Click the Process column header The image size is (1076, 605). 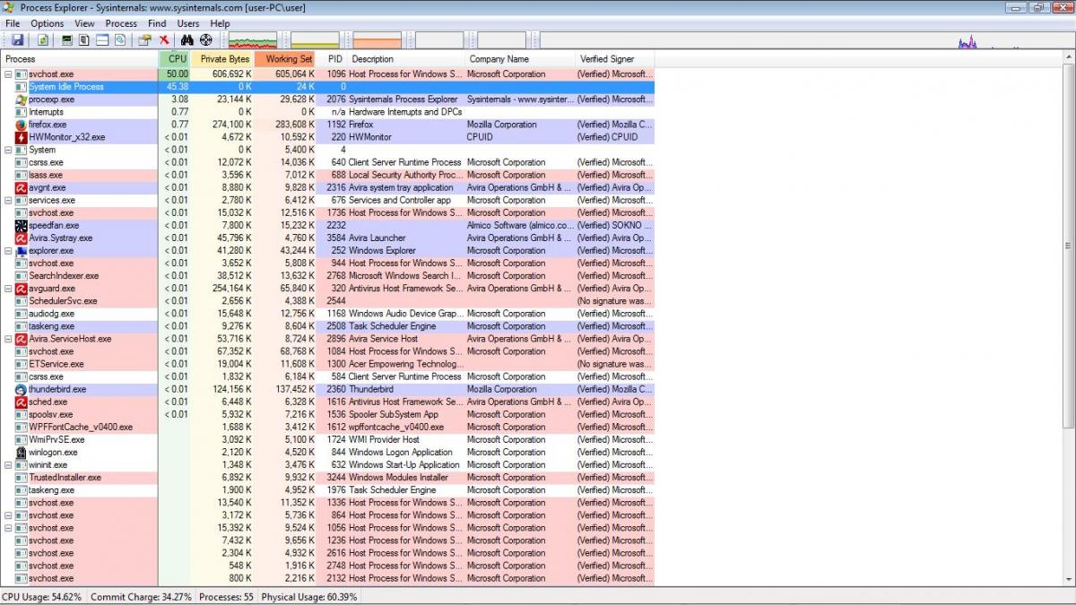[79, 59]
